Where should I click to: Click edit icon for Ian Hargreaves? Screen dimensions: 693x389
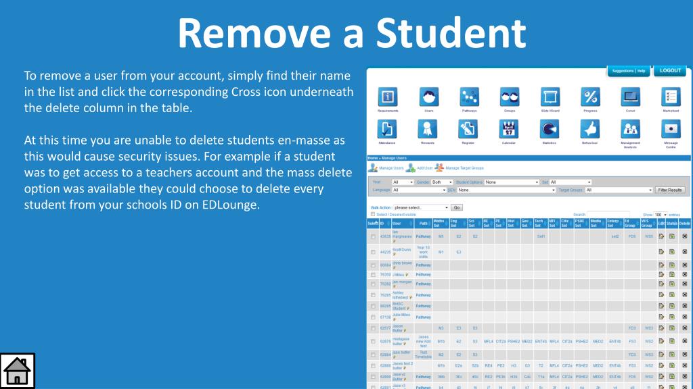pyautogui.click(x=661, y=236)
